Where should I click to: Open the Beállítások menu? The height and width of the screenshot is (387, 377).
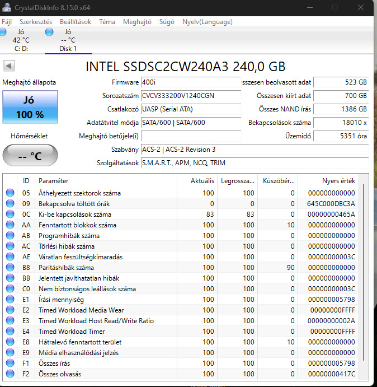point(76,22)
